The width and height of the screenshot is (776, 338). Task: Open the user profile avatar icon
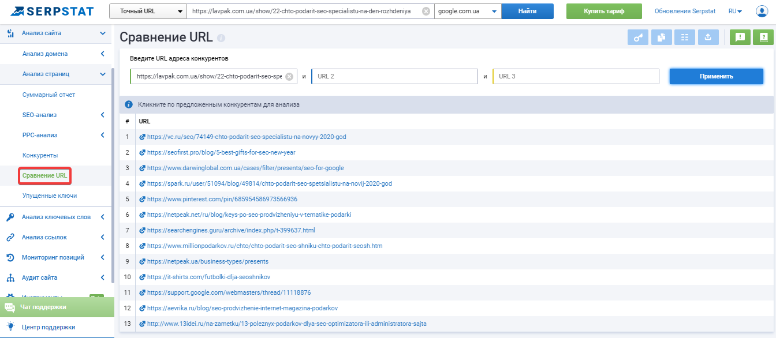(x=762, y=11)
